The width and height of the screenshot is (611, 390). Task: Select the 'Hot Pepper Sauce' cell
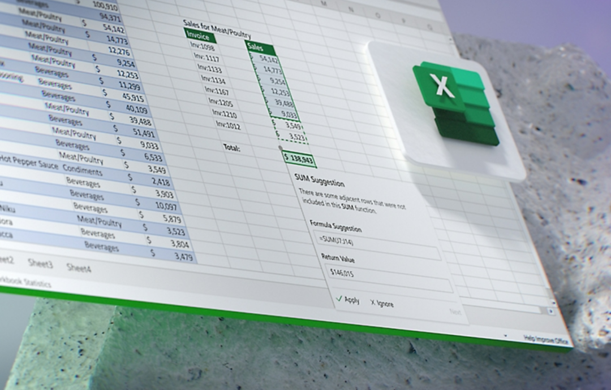28,163
